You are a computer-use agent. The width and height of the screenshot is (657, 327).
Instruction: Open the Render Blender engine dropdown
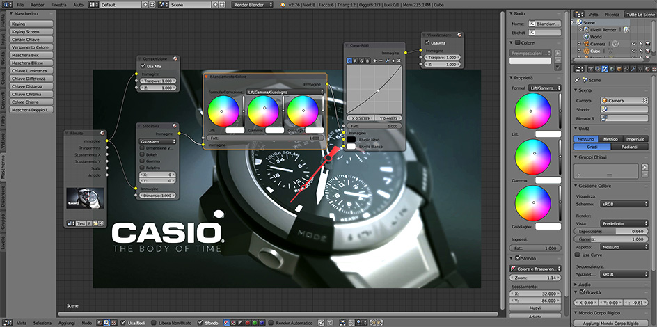pyautogui.click(x=252, y=5)
